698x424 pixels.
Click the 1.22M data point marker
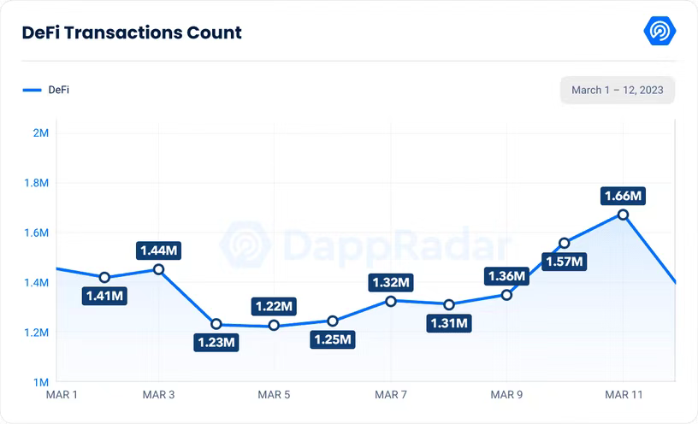(x=274, y=325)
